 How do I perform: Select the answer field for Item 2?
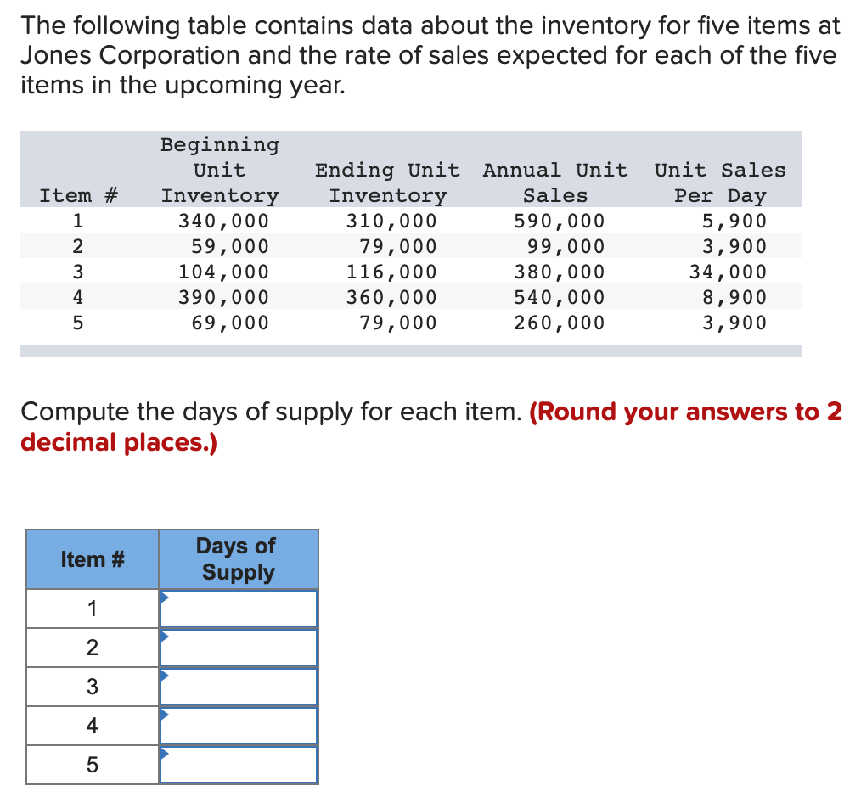pos(242,647)
